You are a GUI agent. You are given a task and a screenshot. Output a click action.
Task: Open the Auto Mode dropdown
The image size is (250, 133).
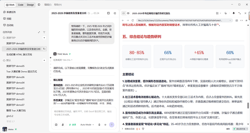[x=87, y=125]
